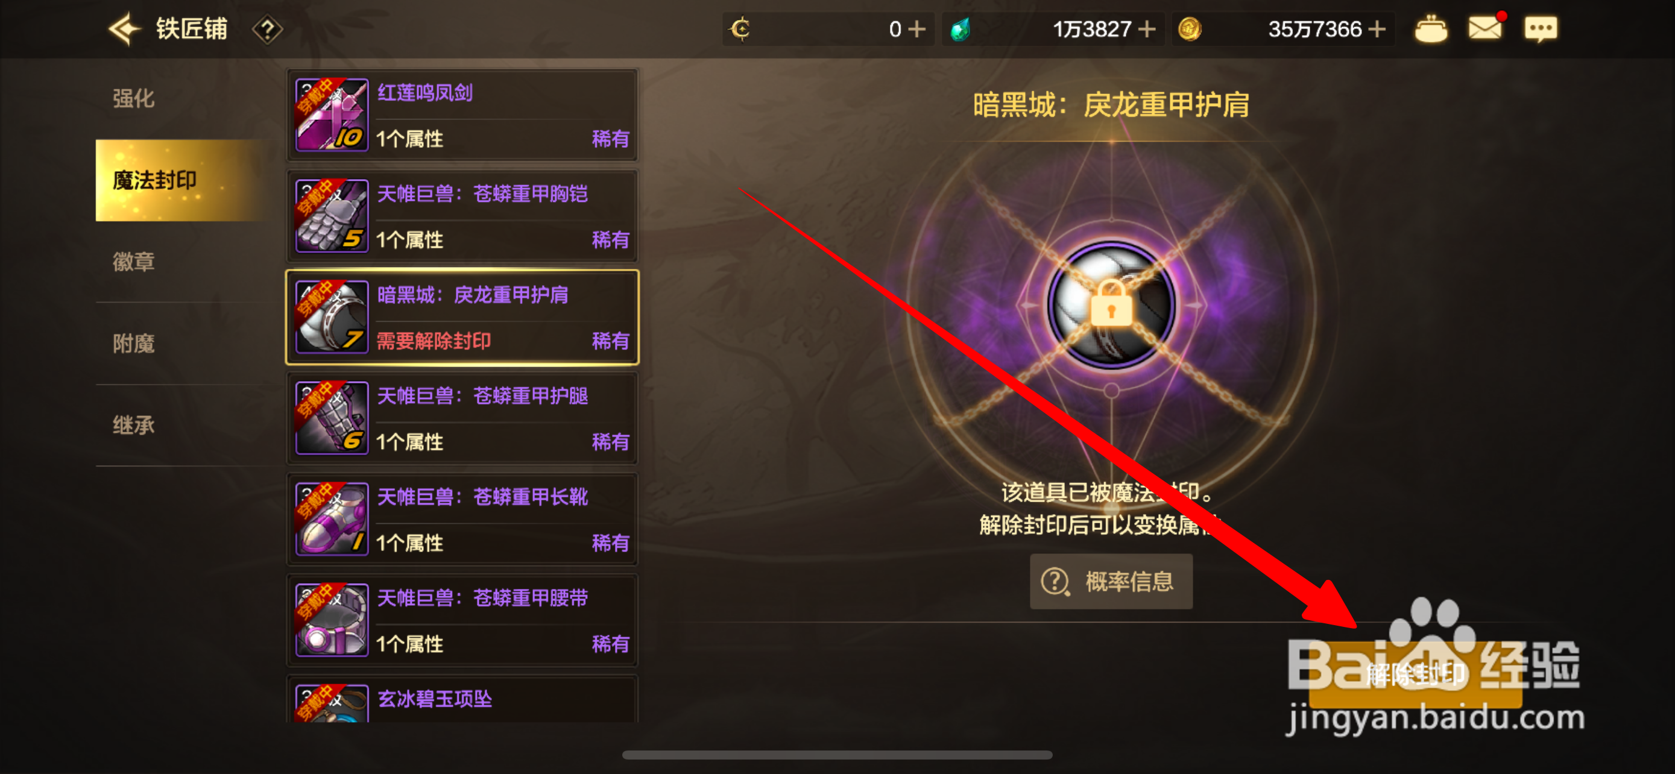The image size is (1675, 774).
Task: Click the 解除封印 button
Action: coord(1415,675)
